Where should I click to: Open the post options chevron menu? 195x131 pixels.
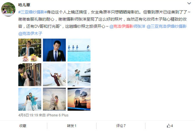pyautogui.click(x=189, y=4)
